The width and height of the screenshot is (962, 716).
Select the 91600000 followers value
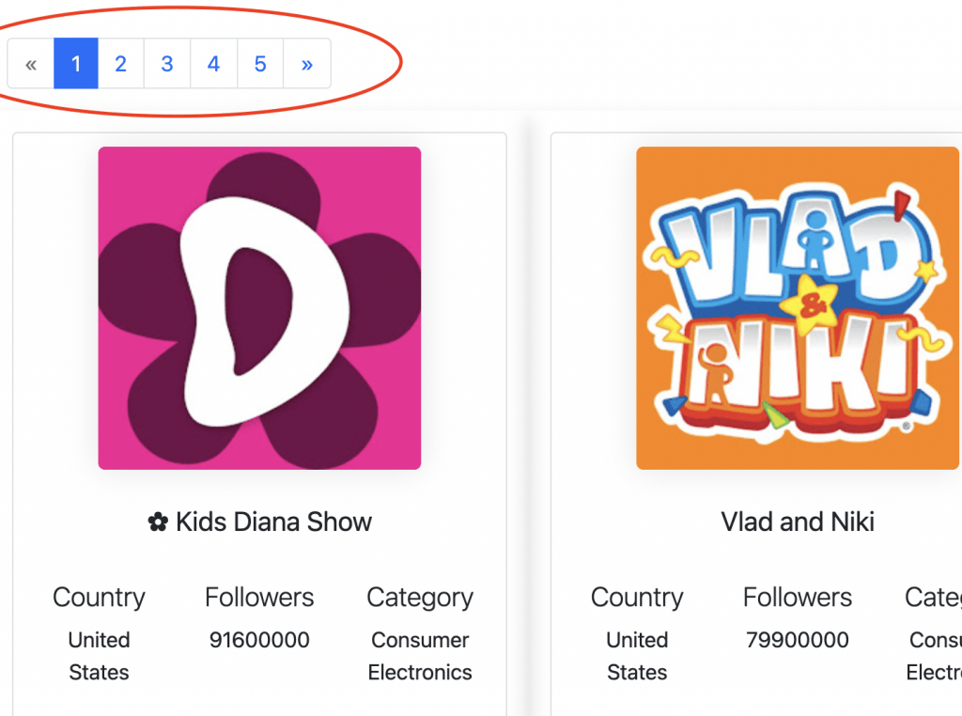259,640
